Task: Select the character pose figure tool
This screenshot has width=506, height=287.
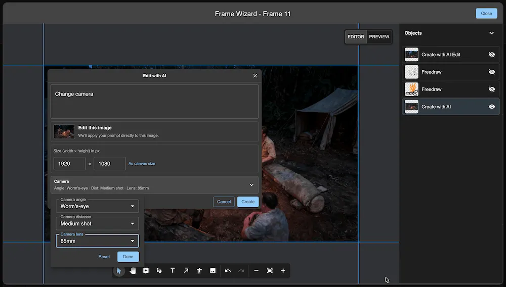Action: pyautogui.click(x=199, y=271)
